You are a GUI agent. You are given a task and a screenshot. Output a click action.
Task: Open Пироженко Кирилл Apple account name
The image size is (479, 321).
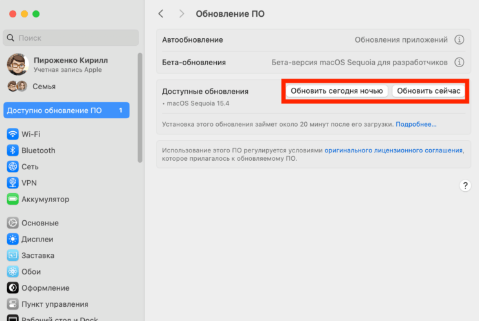(x=71, y=60)
